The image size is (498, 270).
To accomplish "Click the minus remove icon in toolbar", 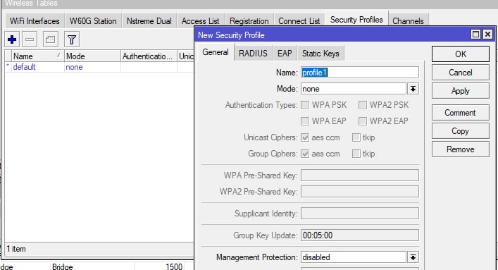I will pos(30,39).
